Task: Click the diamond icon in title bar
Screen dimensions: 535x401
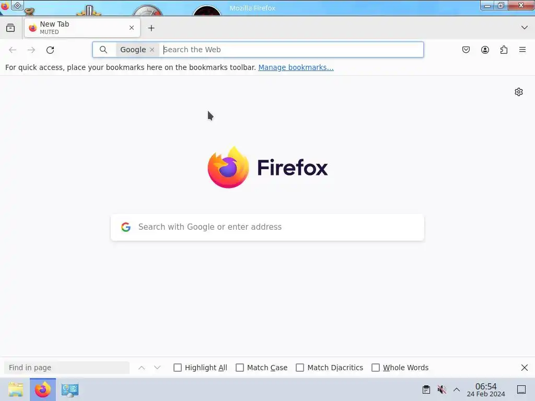Action: tap(17, 5)
